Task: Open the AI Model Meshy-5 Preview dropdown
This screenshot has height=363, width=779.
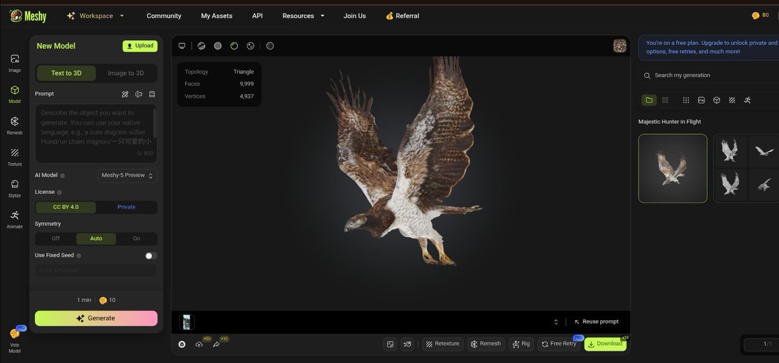Action: tap(127, 176)
